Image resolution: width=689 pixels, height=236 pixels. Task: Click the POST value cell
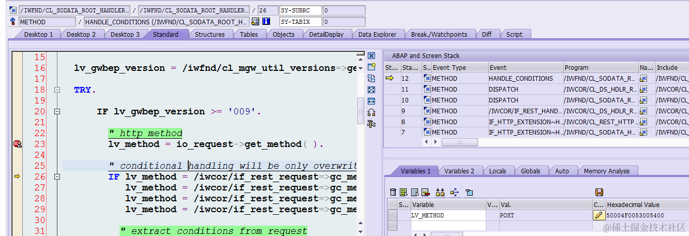545,215
